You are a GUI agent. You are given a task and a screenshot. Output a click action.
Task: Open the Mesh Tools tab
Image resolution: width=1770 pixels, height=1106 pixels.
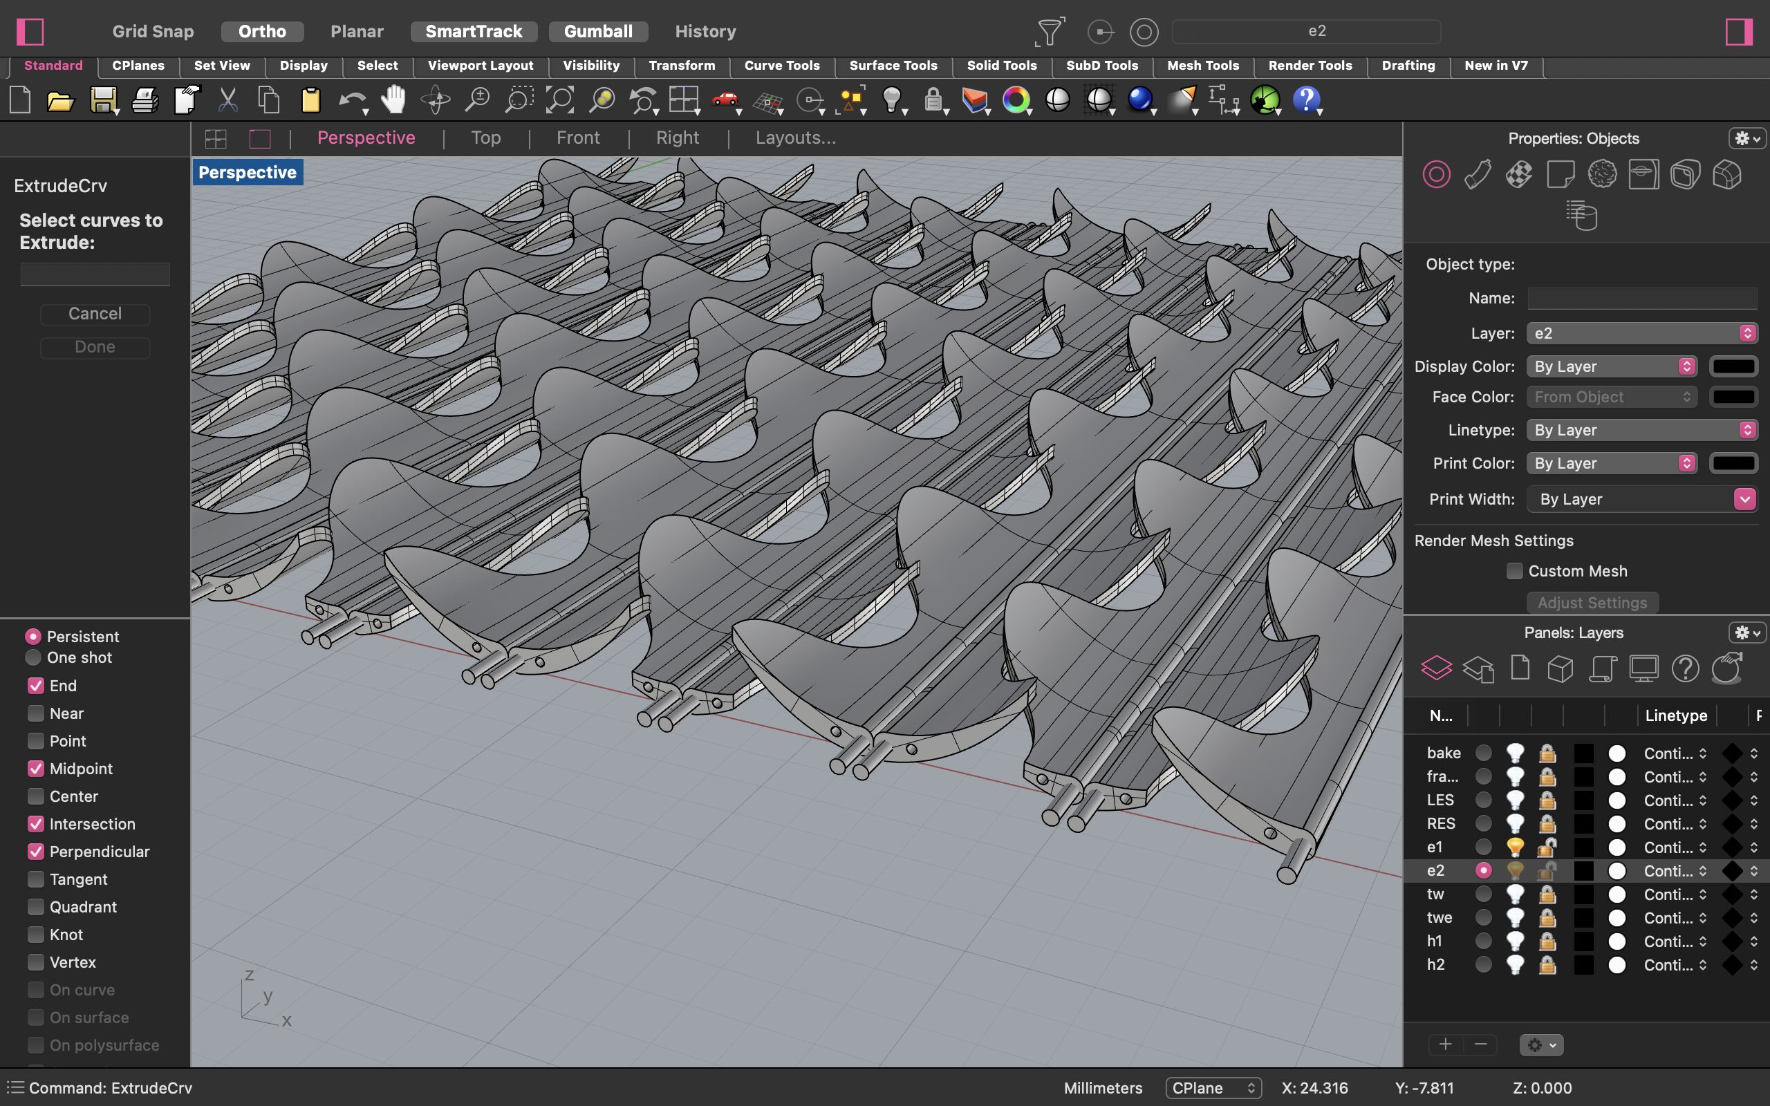[x=1203, y=66]
